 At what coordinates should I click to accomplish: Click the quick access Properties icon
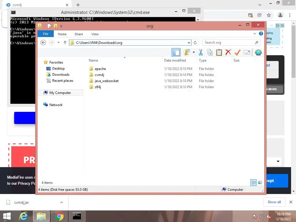(x=49, y=26)
